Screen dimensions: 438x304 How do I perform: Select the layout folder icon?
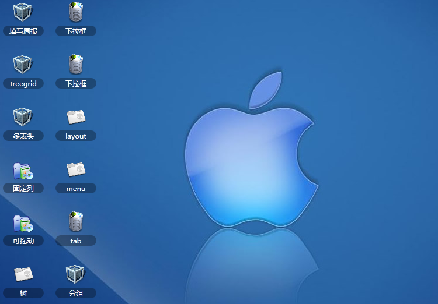tap(76, 117)
